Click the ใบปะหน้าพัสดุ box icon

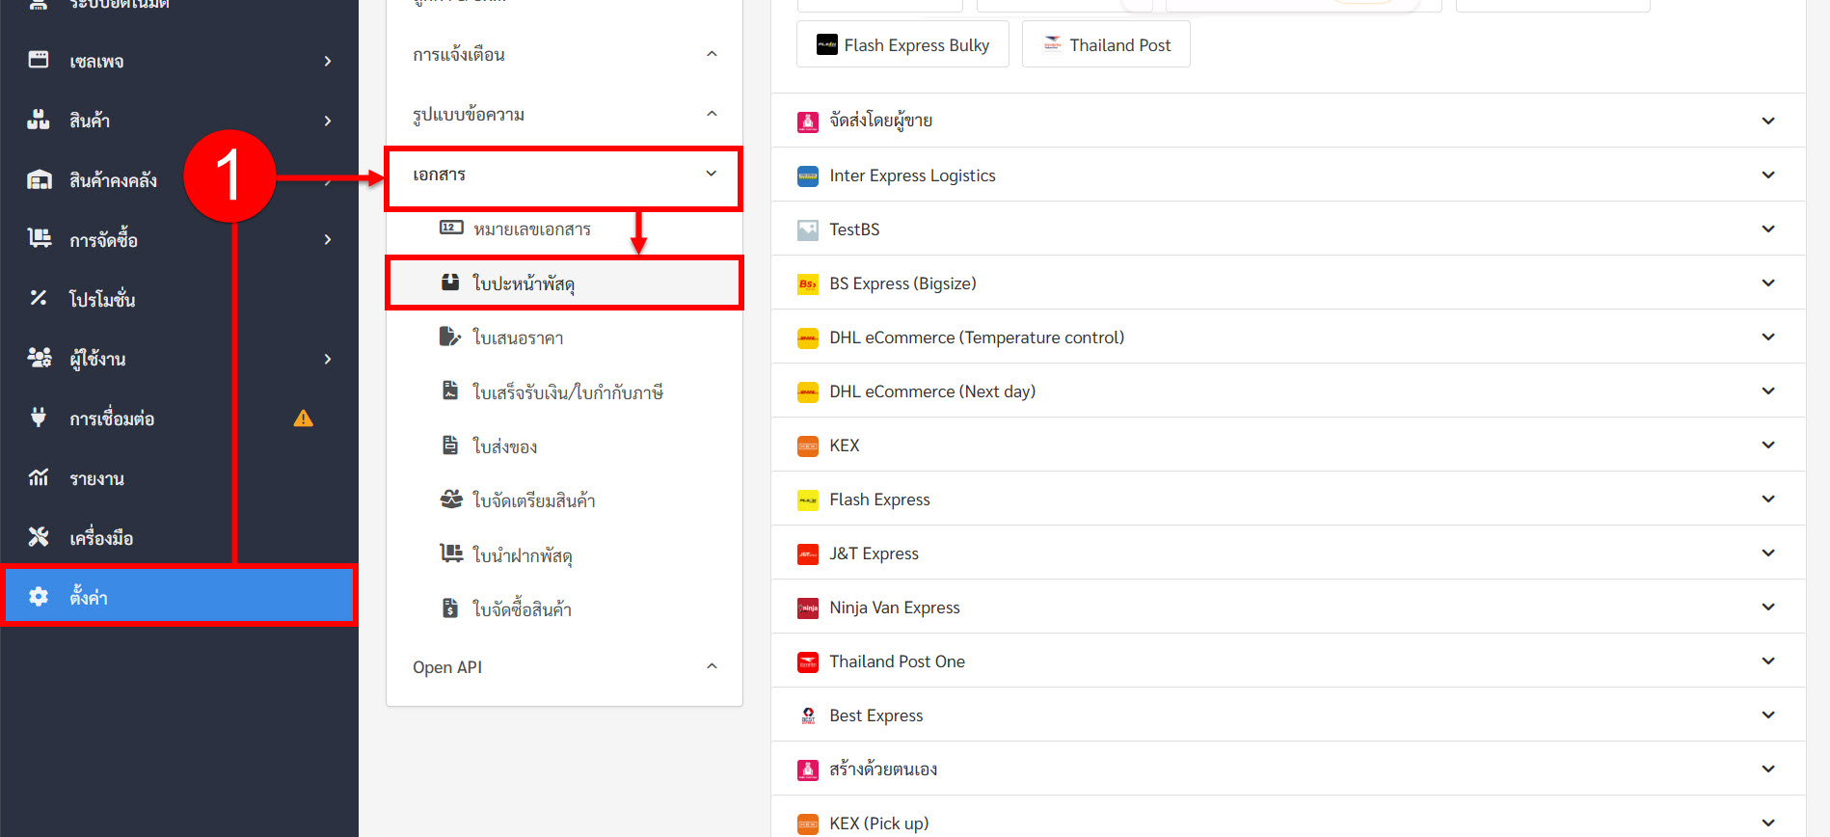click(x=450, y=282)
